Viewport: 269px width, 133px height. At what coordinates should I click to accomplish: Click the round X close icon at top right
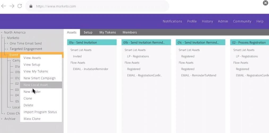pyautogui.click(x=265, y=3)
